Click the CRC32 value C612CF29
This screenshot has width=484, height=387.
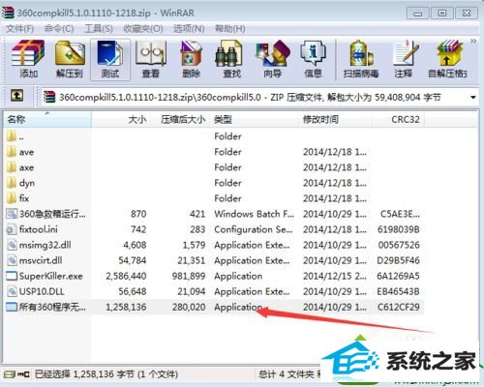point(399,307)
